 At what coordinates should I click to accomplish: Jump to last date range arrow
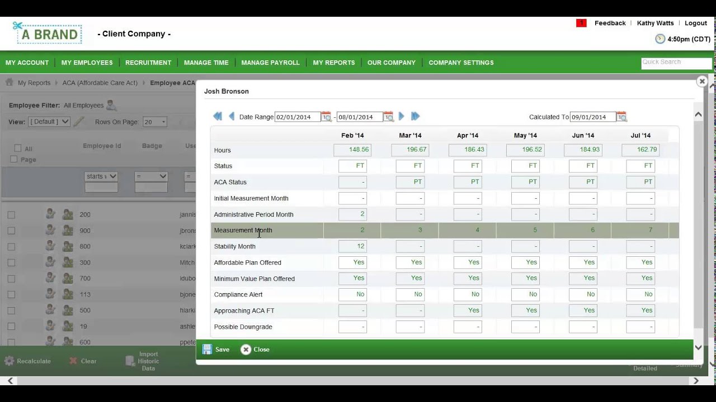tap(415, 116)
